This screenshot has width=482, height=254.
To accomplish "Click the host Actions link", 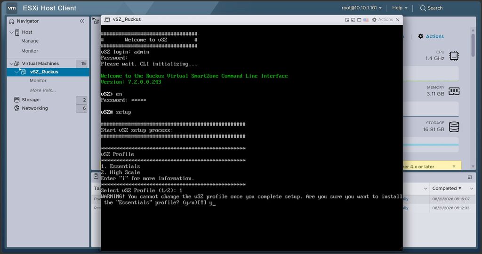I will [434, 36].
